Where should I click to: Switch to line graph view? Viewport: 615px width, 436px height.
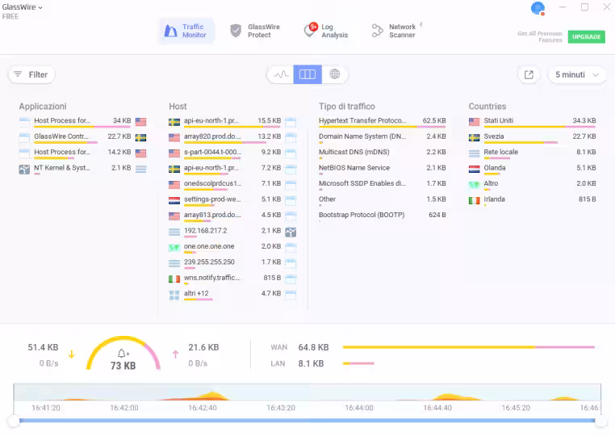(x=281, y=74)
